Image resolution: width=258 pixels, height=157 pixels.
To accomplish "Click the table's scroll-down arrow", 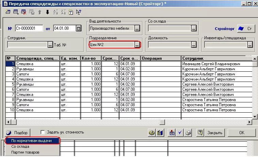I will (255, 117).
